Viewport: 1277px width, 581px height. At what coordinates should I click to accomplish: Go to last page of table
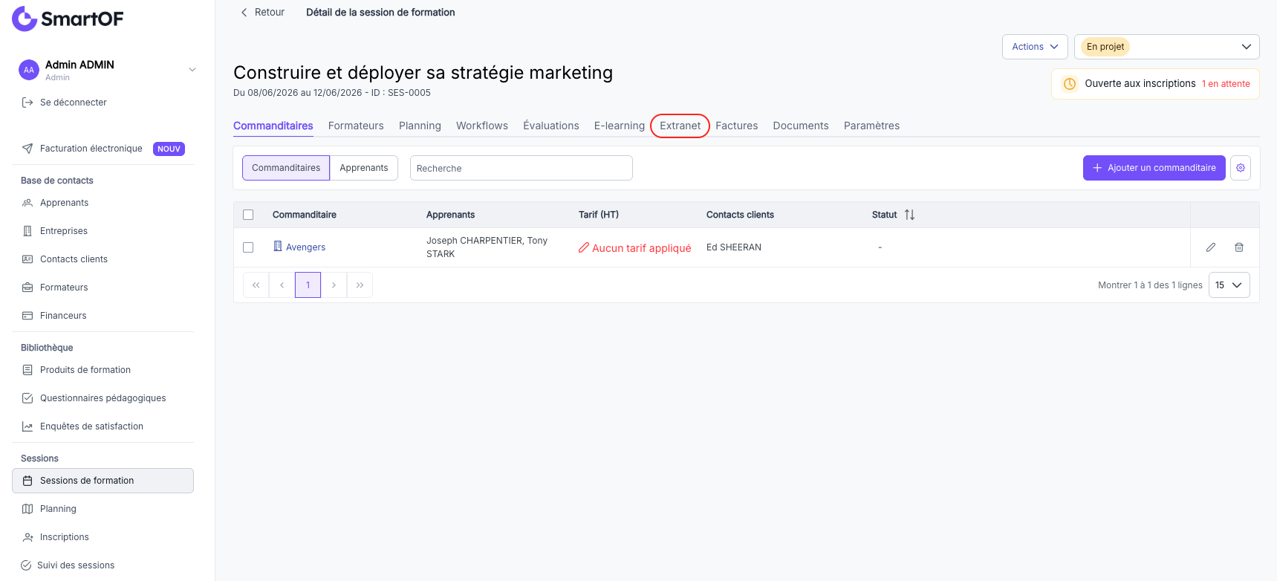tap(360, 285)
